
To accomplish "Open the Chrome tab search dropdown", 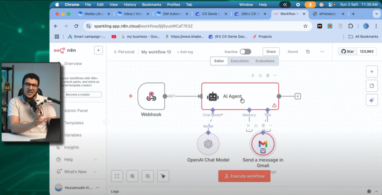I will pos(377,14).
